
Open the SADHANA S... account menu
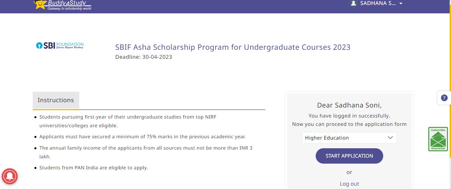(378, 3)
